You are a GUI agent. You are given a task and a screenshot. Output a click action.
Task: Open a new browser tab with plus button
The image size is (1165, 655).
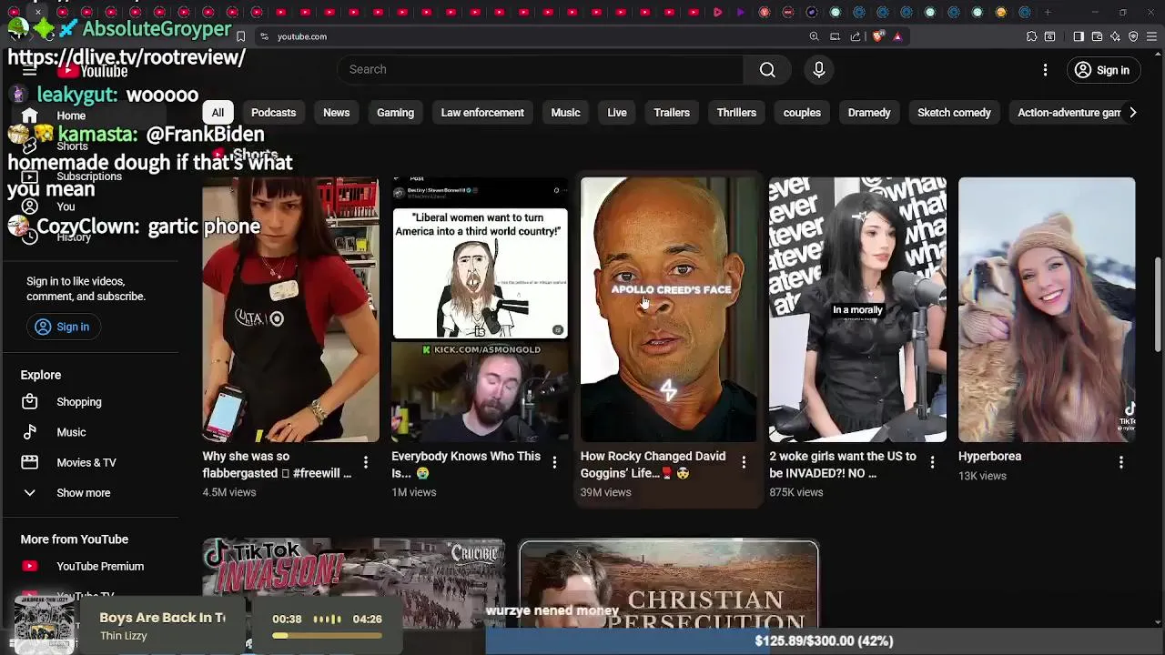click(1048, 12)
